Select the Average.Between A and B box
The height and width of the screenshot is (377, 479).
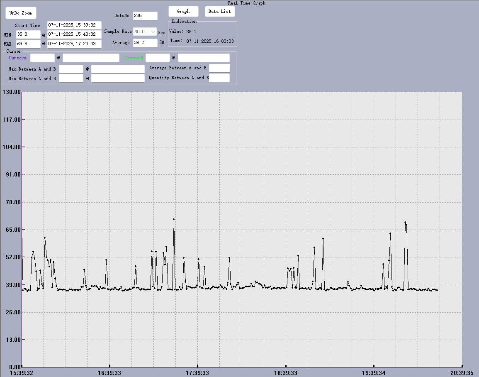[x=219, y=68]
